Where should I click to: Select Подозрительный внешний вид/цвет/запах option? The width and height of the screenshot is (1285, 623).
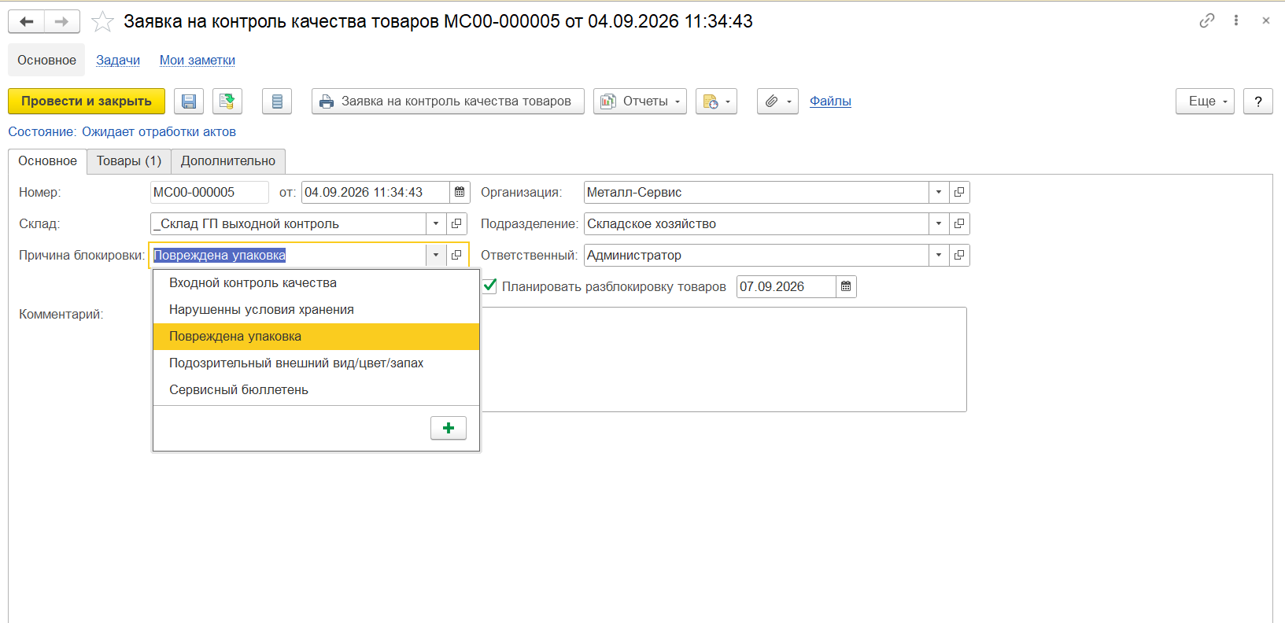316,363
